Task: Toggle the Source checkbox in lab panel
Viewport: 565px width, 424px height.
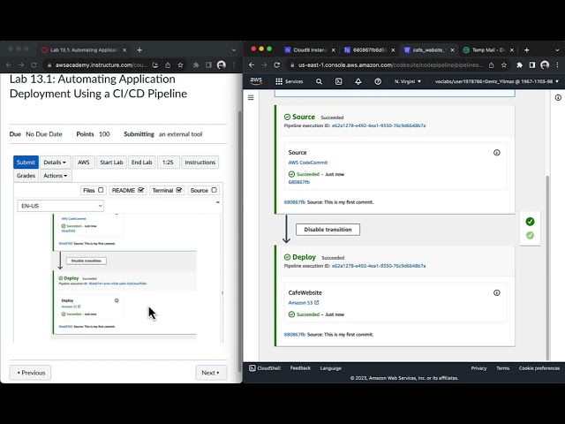Action: point(214,190)
